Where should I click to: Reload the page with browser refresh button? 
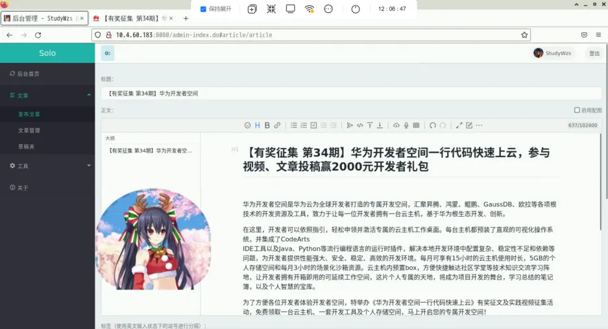[x=38, y=35]
